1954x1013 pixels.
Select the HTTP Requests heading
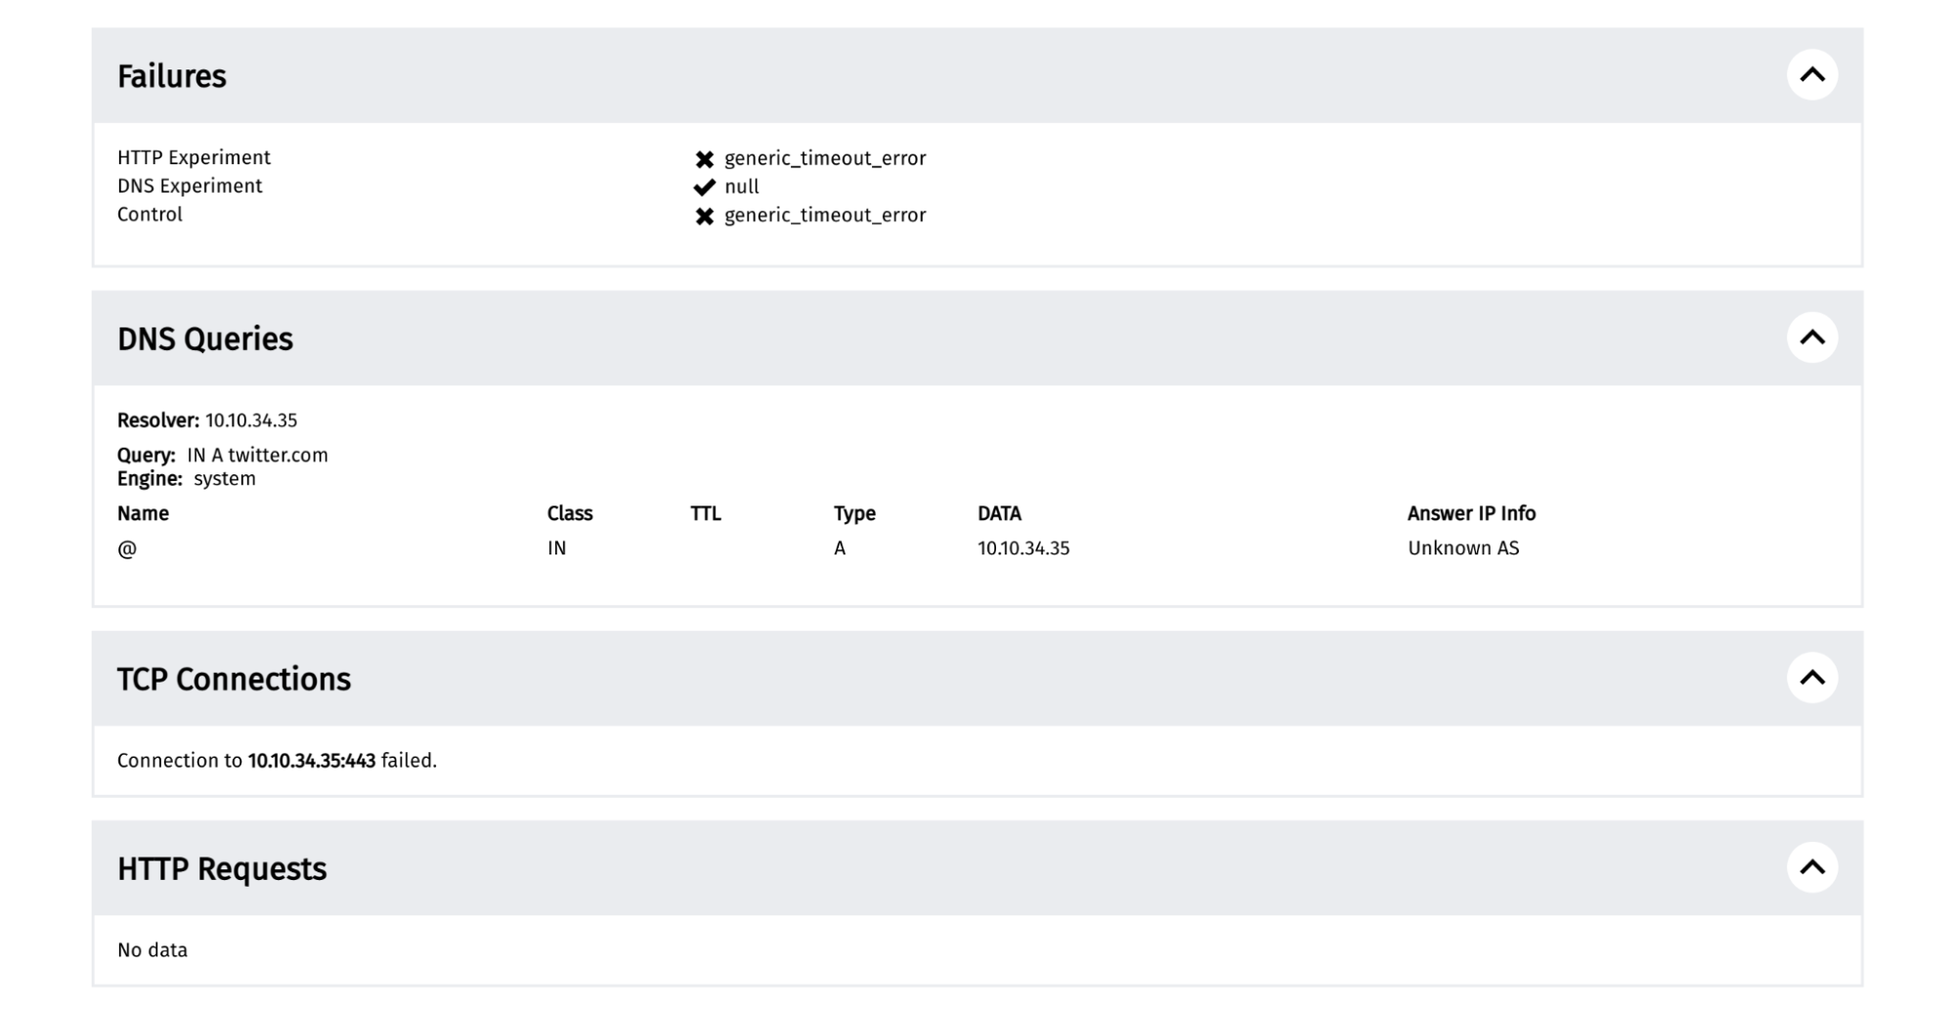click(x=222, y=868)
